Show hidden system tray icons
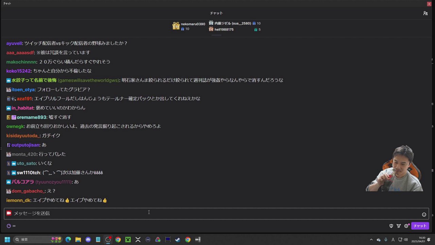This screenshot has width=435, height=245. point(371,240)
